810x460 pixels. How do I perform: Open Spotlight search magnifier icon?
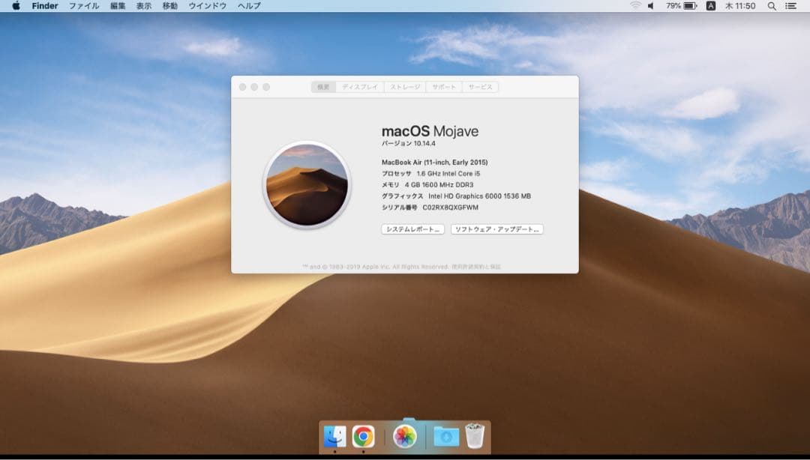772,6
